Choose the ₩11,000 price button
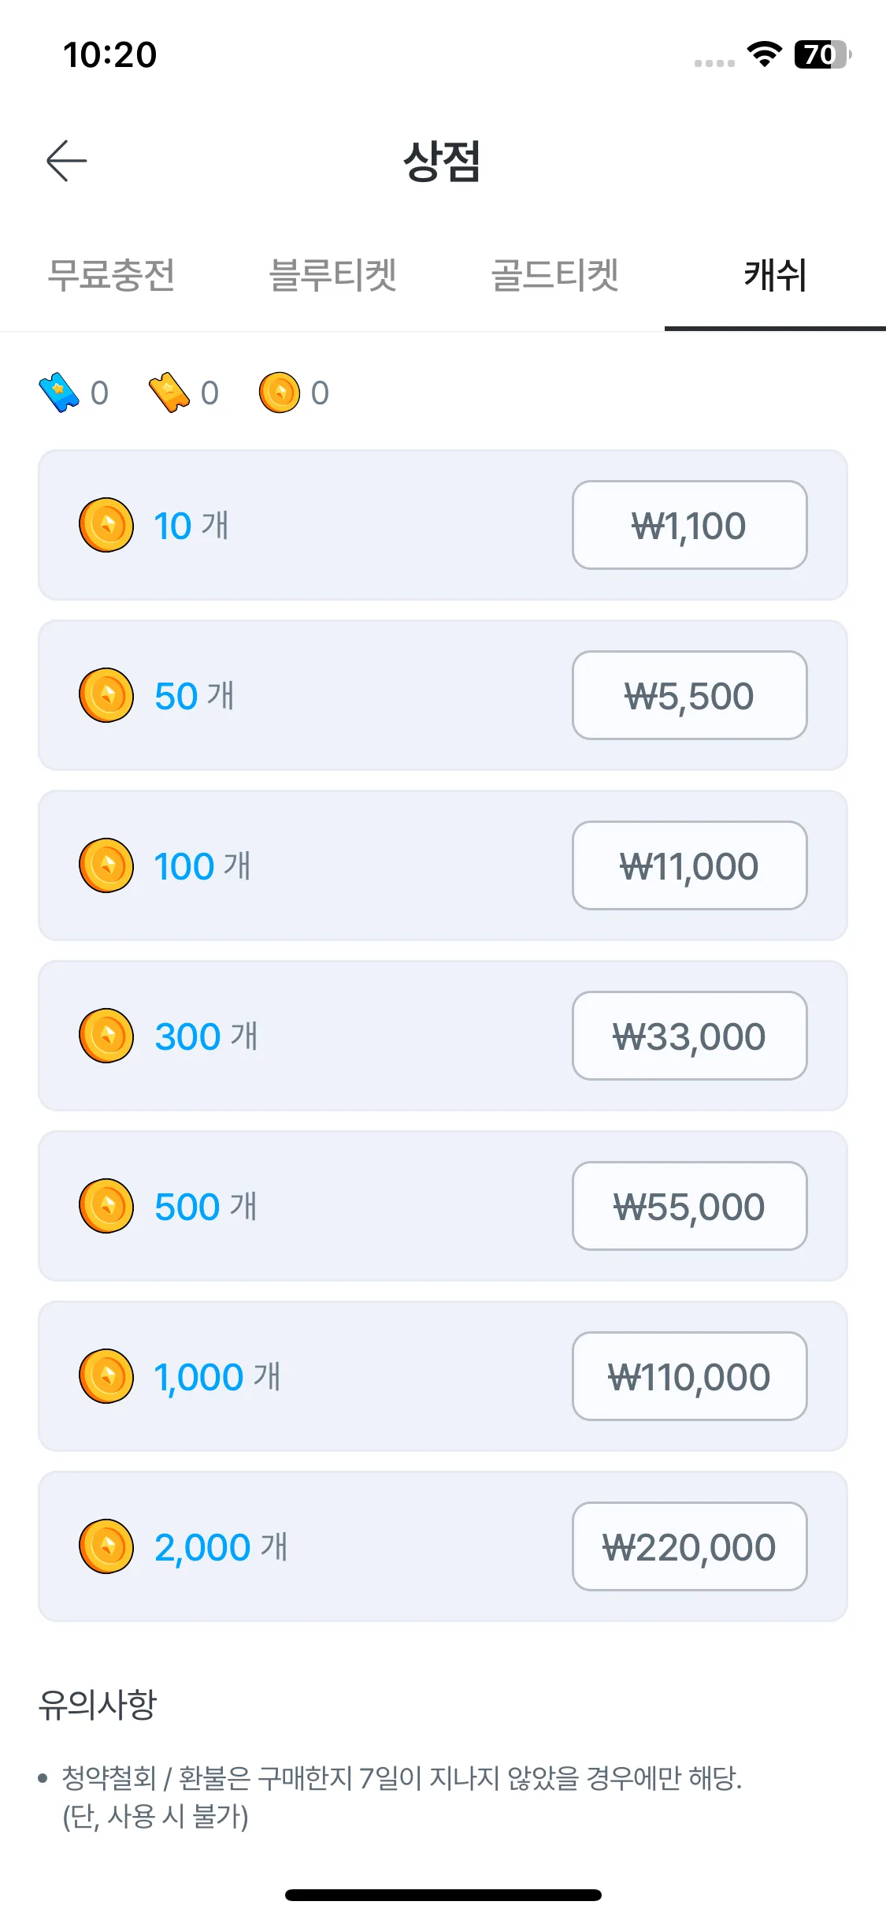 click(x=690, y=865)
